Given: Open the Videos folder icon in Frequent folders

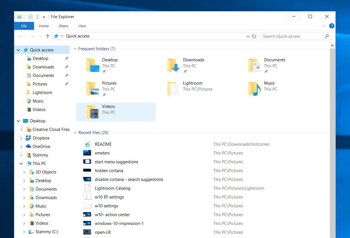Looking at the screenshot, I should click(93, 112).
